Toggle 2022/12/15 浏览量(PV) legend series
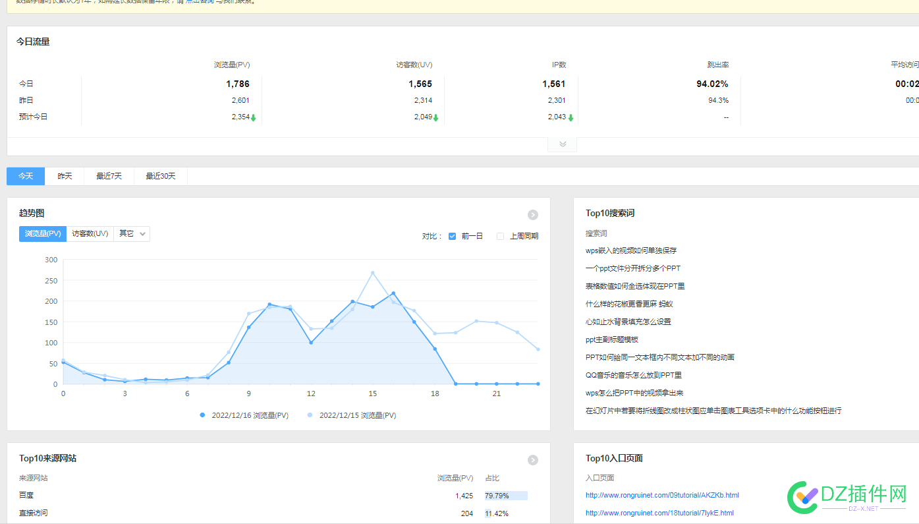This screenshot has height=524, width=919. tap(352, 415)
